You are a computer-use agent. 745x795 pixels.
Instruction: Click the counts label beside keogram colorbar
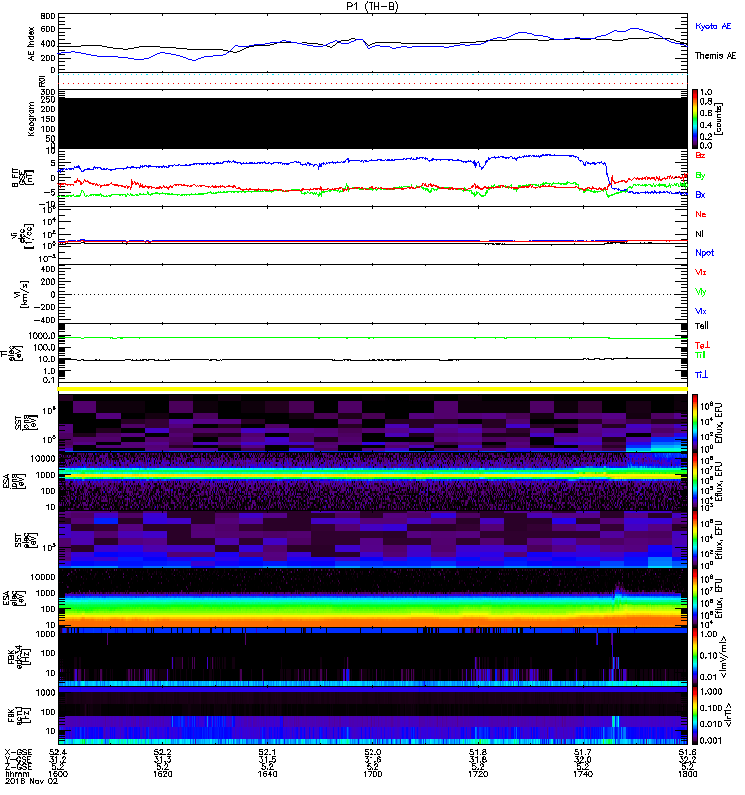[719, 119]
